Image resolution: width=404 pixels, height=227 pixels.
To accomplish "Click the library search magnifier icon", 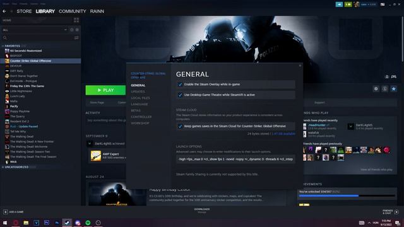I will click(x=5, y=38).
